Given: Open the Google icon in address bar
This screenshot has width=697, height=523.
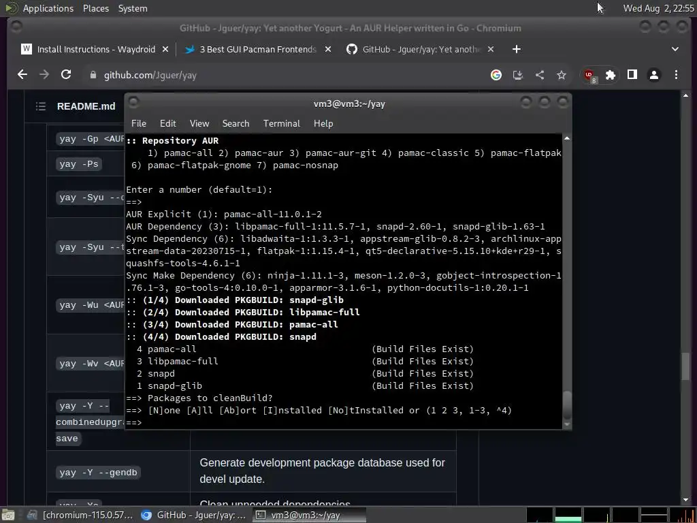Looking at the screenshot, I should (496, 75).
